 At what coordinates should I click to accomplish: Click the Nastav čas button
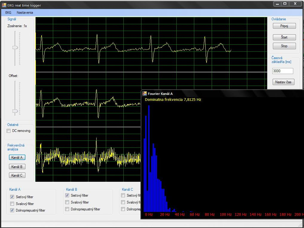coord(283,82)
